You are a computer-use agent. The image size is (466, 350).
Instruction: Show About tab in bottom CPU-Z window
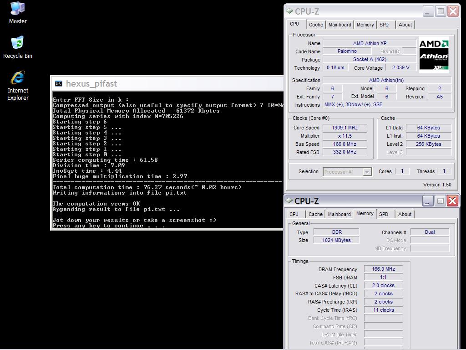(x=405, y=214)
